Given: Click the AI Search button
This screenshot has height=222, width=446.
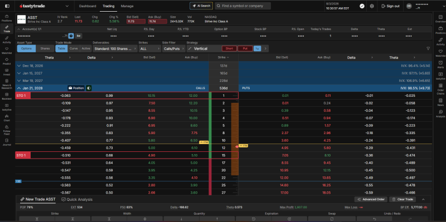Looking at the screenshot, I should point(201,6).
